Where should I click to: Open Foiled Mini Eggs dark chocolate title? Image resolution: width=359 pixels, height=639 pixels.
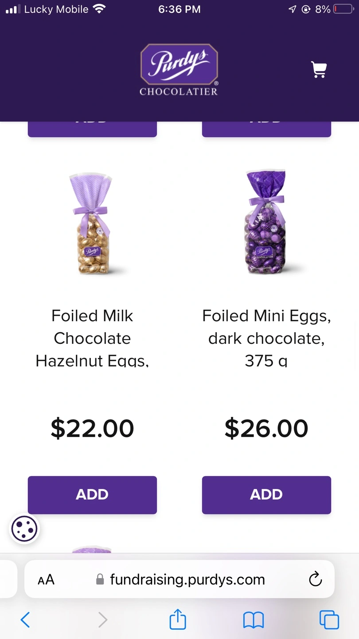coord(266,338)
